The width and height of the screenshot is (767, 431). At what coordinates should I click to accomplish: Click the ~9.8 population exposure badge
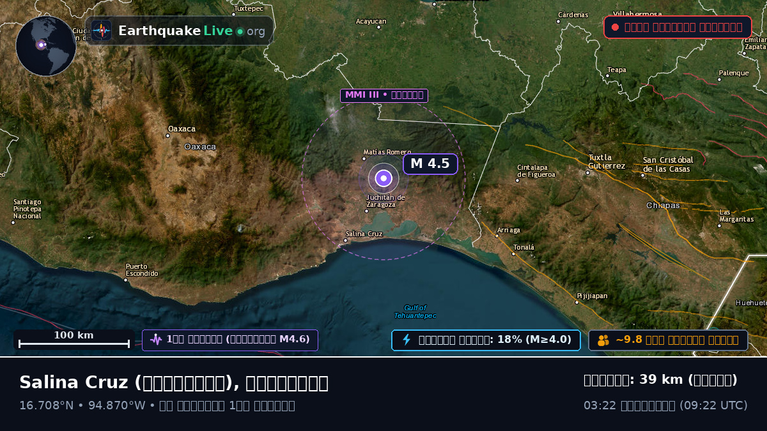pyautogui.click(x=668, y=340)
